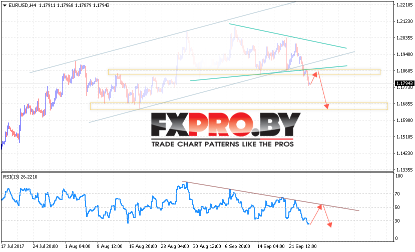Select the 6 Sep 20:00 time label
Screen dimensions: 415x252
pyautogui.click(x=238, y=246)
